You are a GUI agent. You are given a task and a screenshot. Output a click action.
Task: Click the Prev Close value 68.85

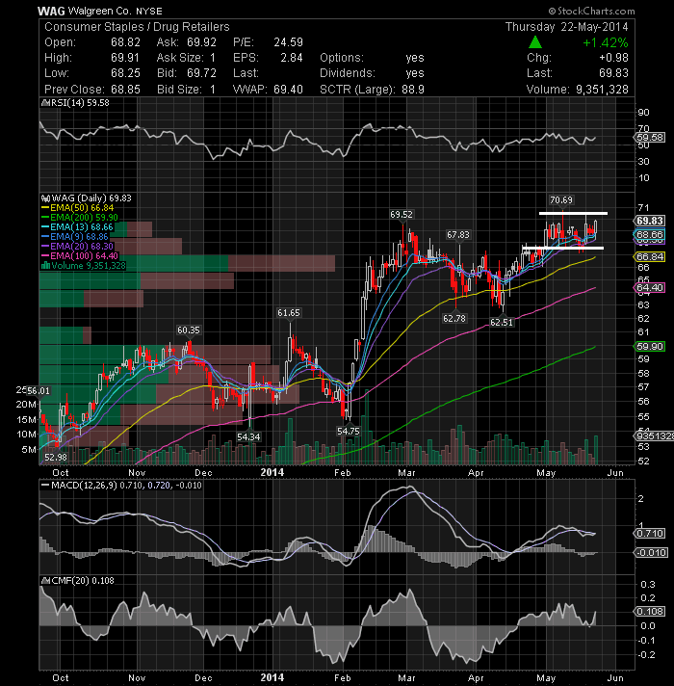click(x=125, y=90)
